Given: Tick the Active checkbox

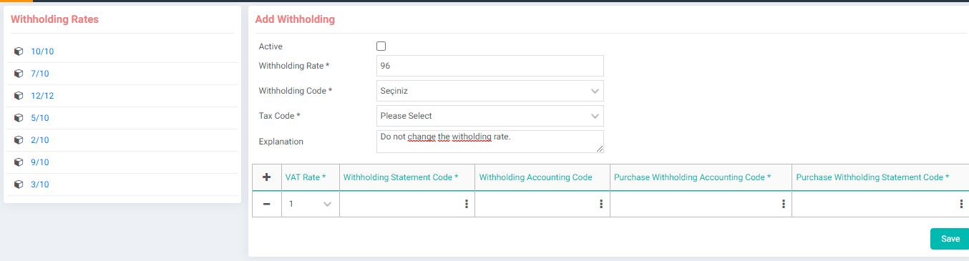Looking at the screenshot, I should tap(381, 46).
